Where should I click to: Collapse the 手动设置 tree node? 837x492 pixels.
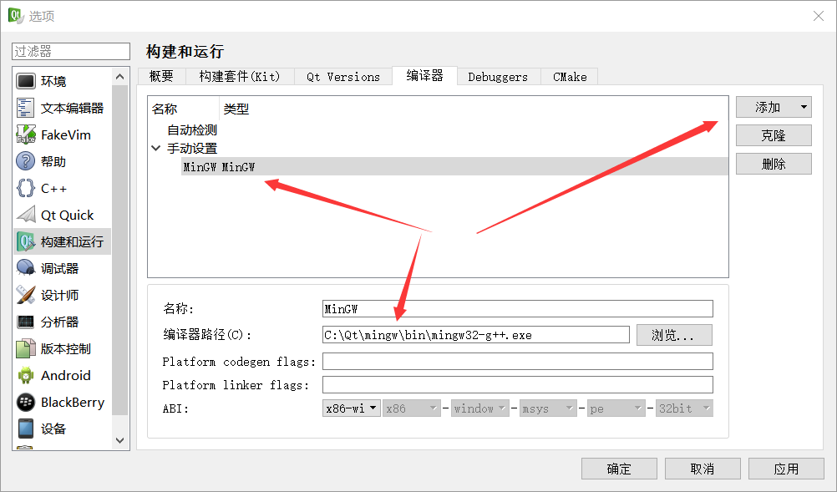pos(156,148)
